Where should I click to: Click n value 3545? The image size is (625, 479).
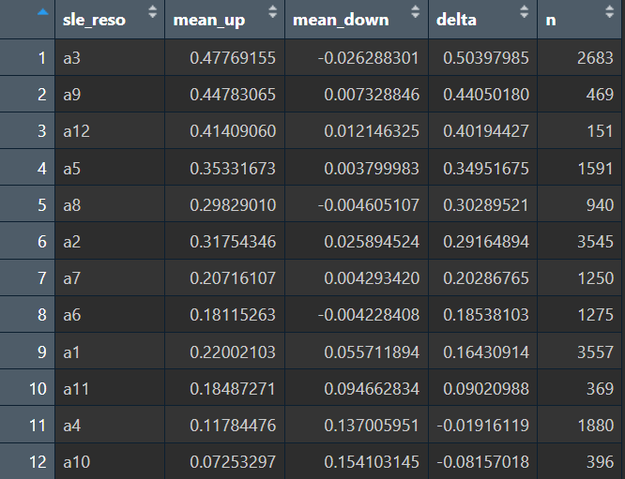click(x=595, y=242)
